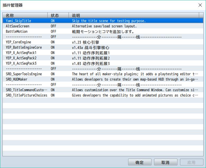Select the YEP_X_ActSeqPack2 plugin name
The width and height of the screenshot is (206, 168).
(21, 58)
